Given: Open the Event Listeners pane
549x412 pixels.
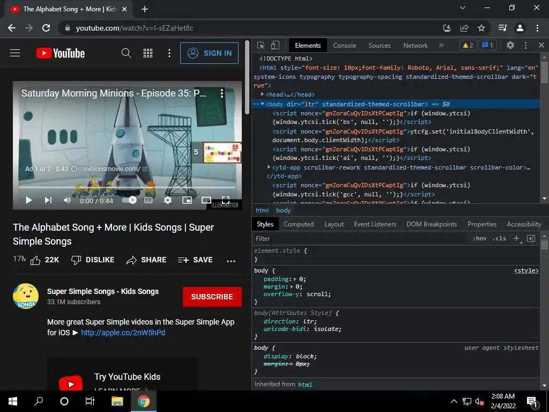Looking at the screenshot, I should (x=375, y=224).
